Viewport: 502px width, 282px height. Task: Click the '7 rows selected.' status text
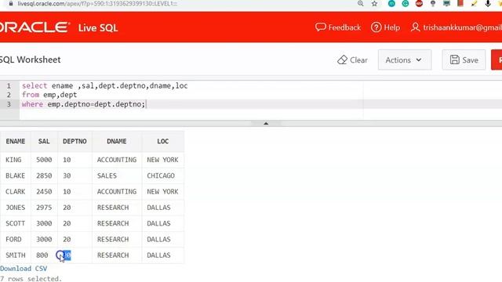[x=31, y=279]
